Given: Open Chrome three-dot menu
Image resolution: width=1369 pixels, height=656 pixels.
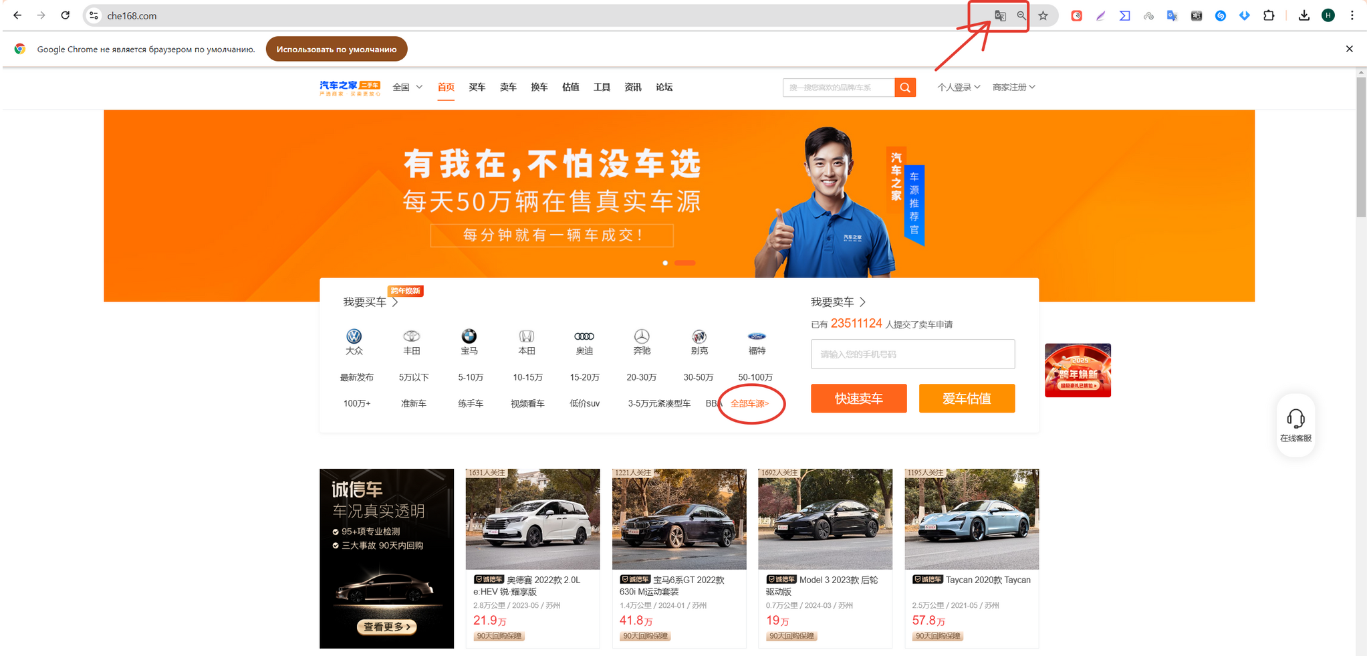Looking at the screenshot, I should coord(1352,15).
